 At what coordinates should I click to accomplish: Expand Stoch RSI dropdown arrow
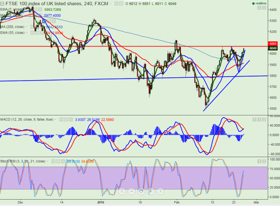pyautogui.click(x=48, y=162)
